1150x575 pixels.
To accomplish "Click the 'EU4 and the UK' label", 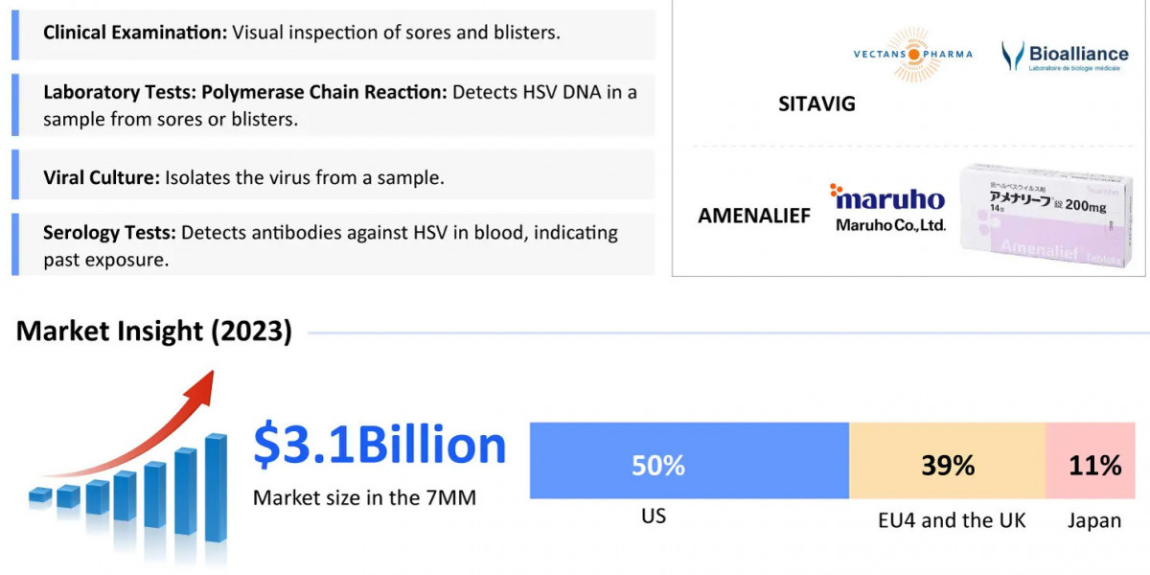I will coord(952,520).
